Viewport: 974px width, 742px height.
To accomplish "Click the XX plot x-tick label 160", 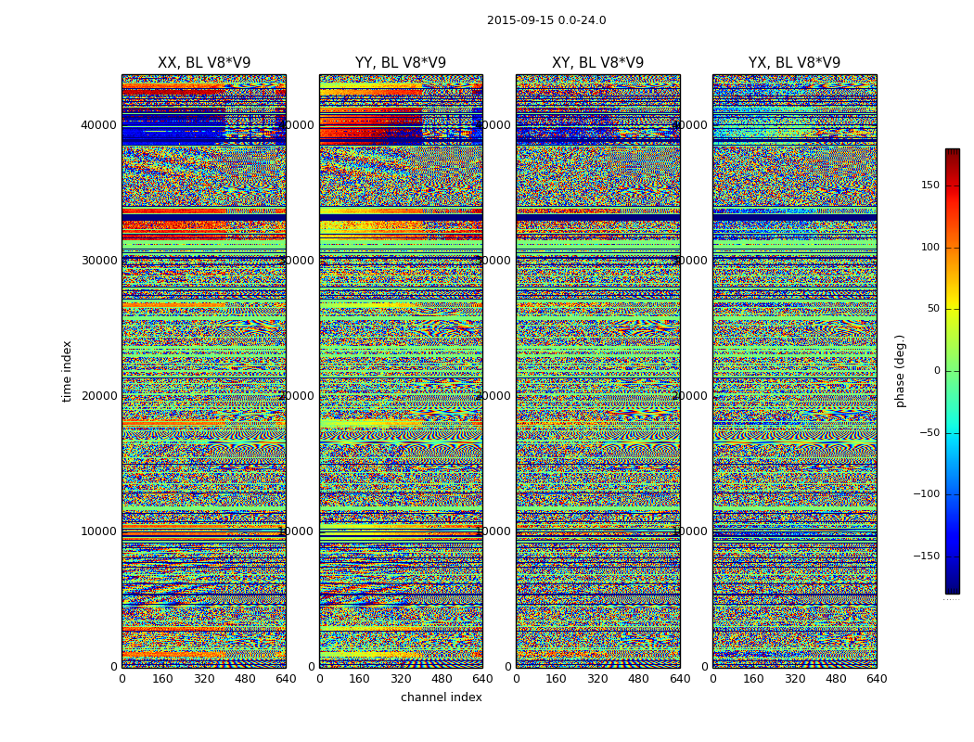I will click(x=162, y=679).
